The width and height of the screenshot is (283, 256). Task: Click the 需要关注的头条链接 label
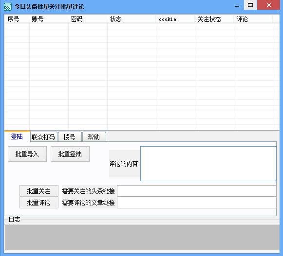coord(89,191)
